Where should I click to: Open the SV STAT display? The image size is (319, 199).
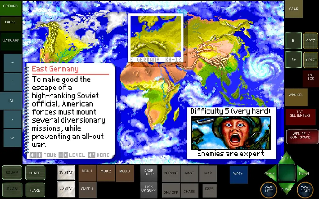66,173
